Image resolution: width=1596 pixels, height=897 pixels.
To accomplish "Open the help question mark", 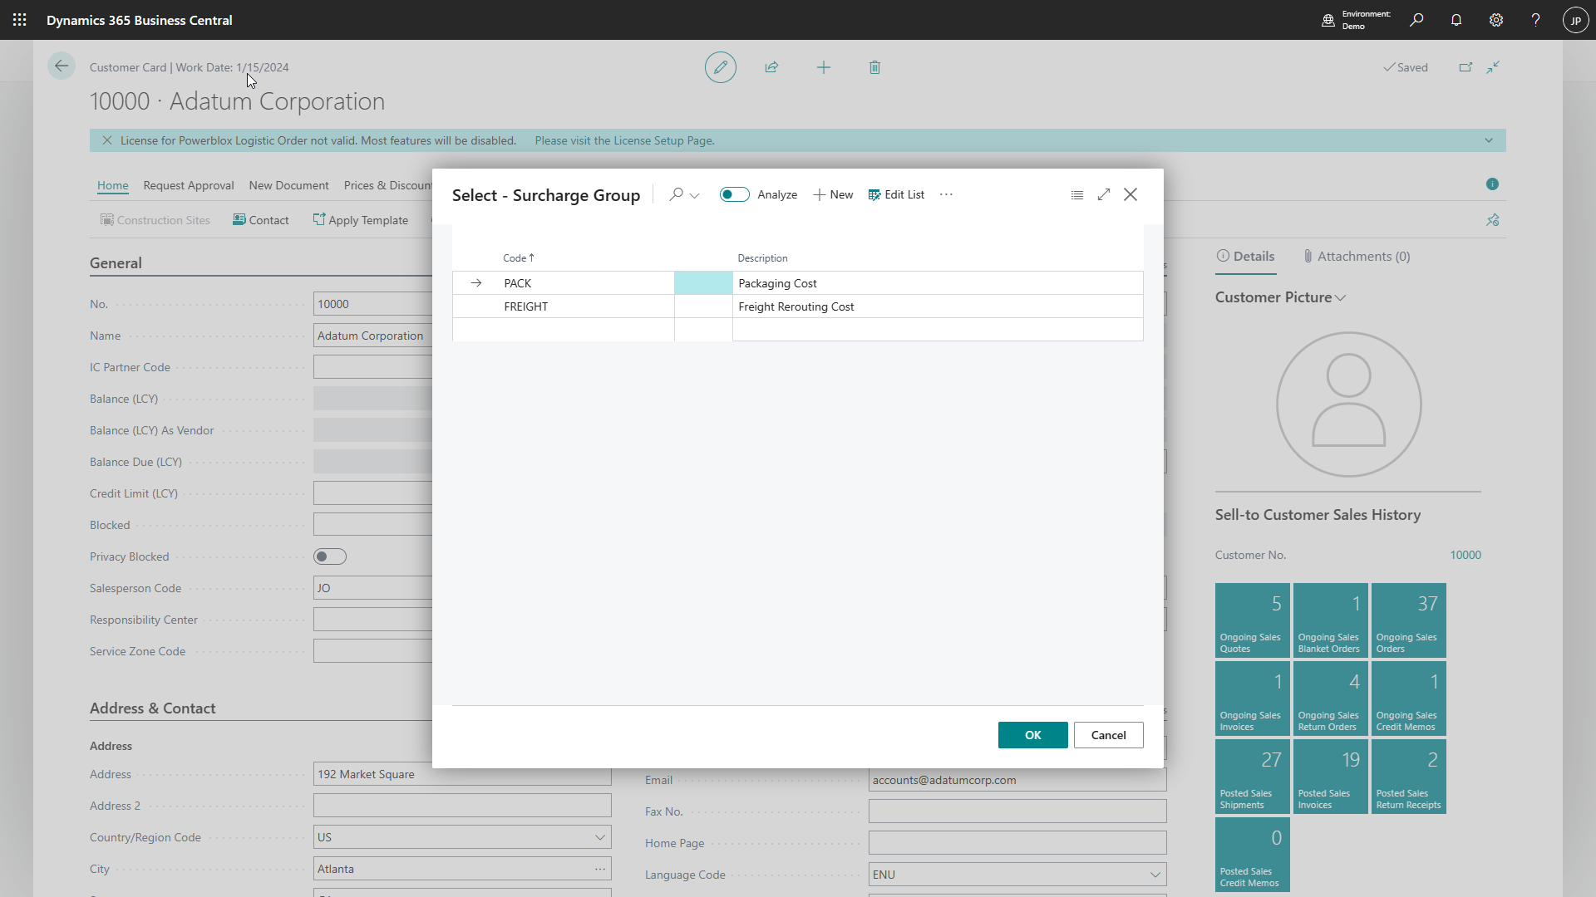I will [1536, 20].
